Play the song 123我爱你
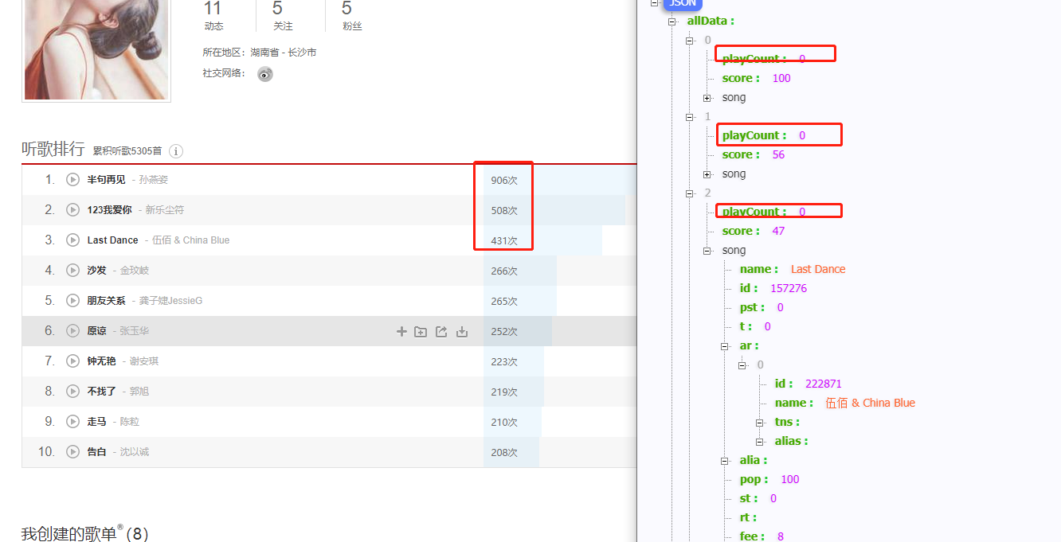The image size is (1061, 542). click(x=72, y=210)
